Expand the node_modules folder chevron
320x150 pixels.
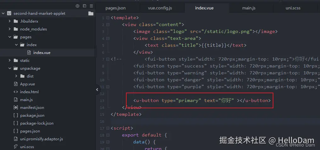point(9,29)
